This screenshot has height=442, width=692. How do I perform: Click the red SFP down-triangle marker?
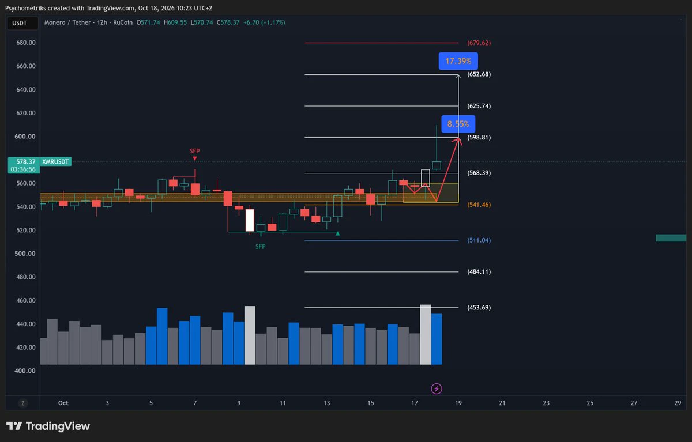pos(195,158)
